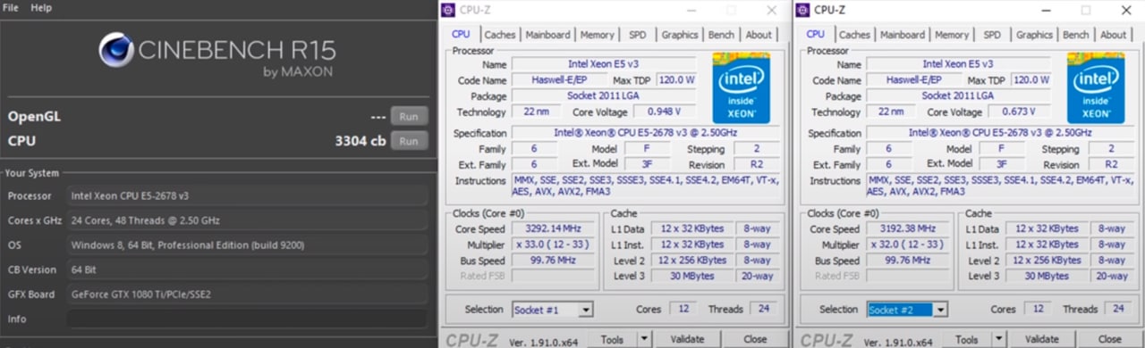Expand Tools dropdown arrow in first CPU-Z window
This screenshot has height=348, width=1145.
(643, 339)
